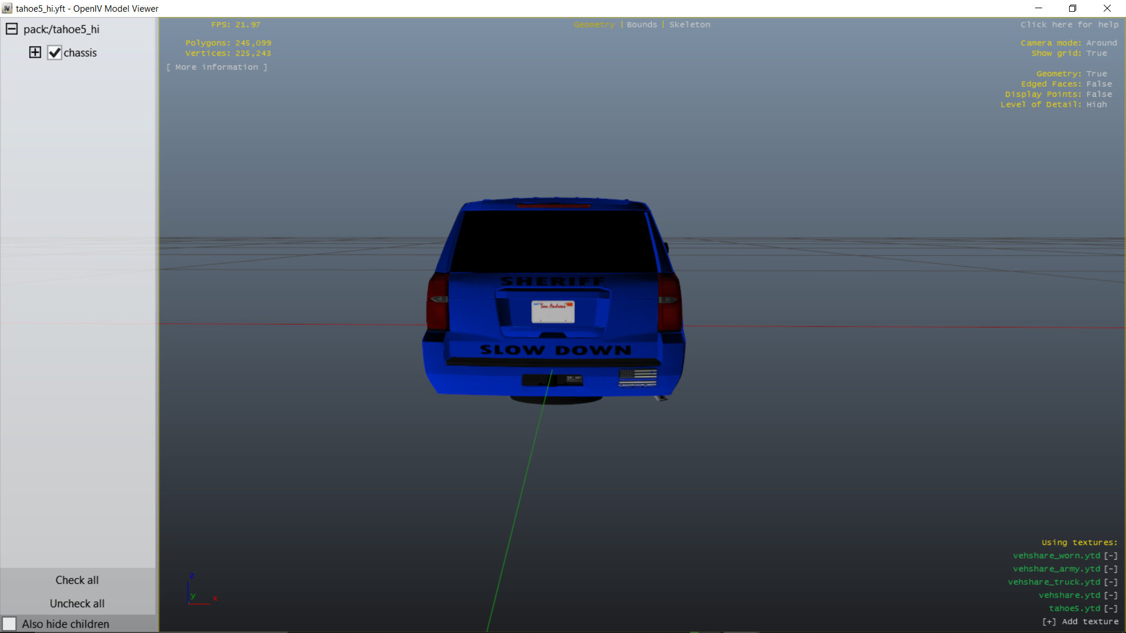The image size is (1126, 633).
Task: Switch to the Skeleton tab
Action: 690,25
